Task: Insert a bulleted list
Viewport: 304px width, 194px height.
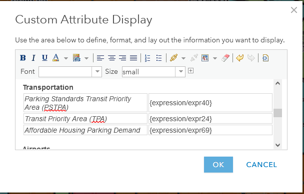Action: point(159,58)
